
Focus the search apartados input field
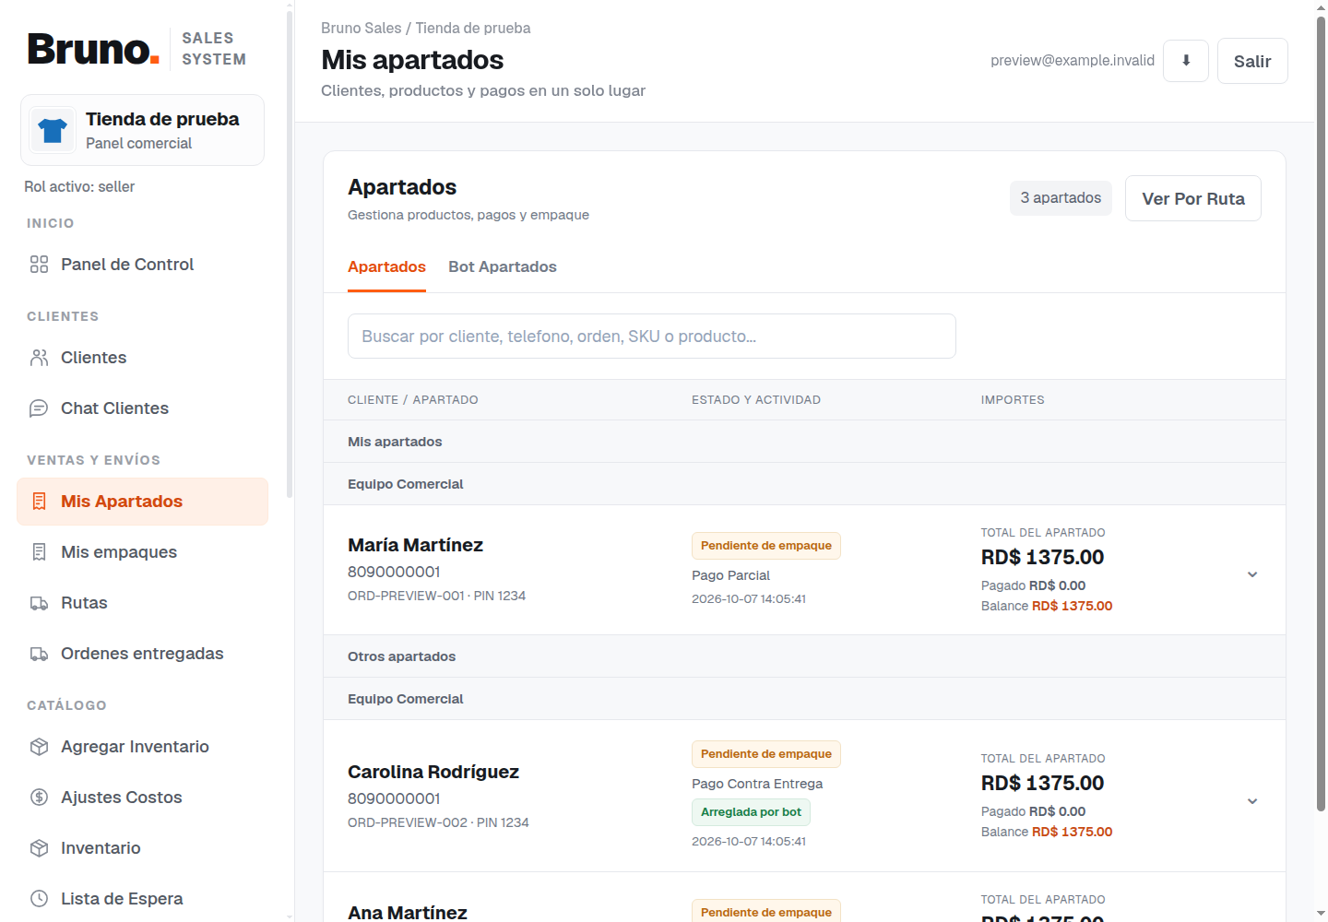pos(652,337)
